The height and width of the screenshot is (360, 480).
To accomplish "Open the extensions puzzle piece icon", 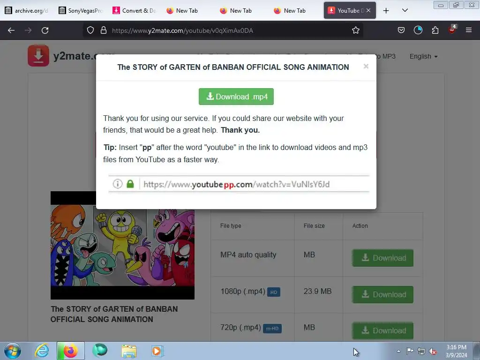I will point(435,30).
